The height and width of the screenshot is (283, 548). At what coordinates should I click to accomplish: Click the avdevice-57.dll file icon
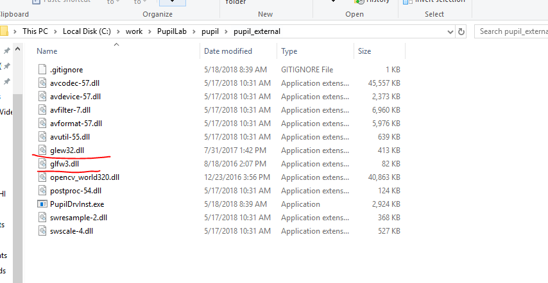coord(42,96)
